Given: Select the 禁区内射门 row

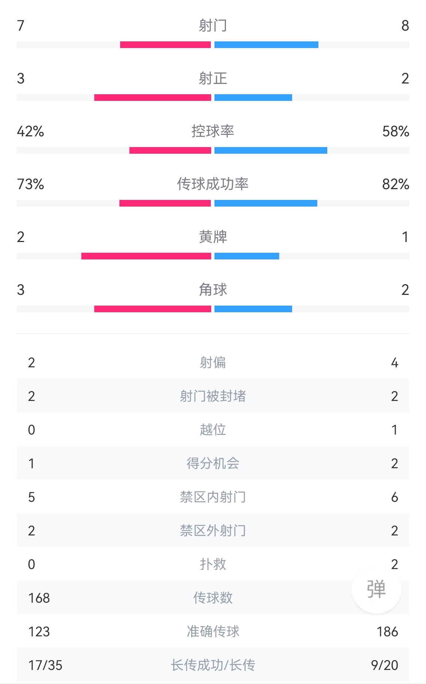Looking at the screenshot, I should (213, 497).
